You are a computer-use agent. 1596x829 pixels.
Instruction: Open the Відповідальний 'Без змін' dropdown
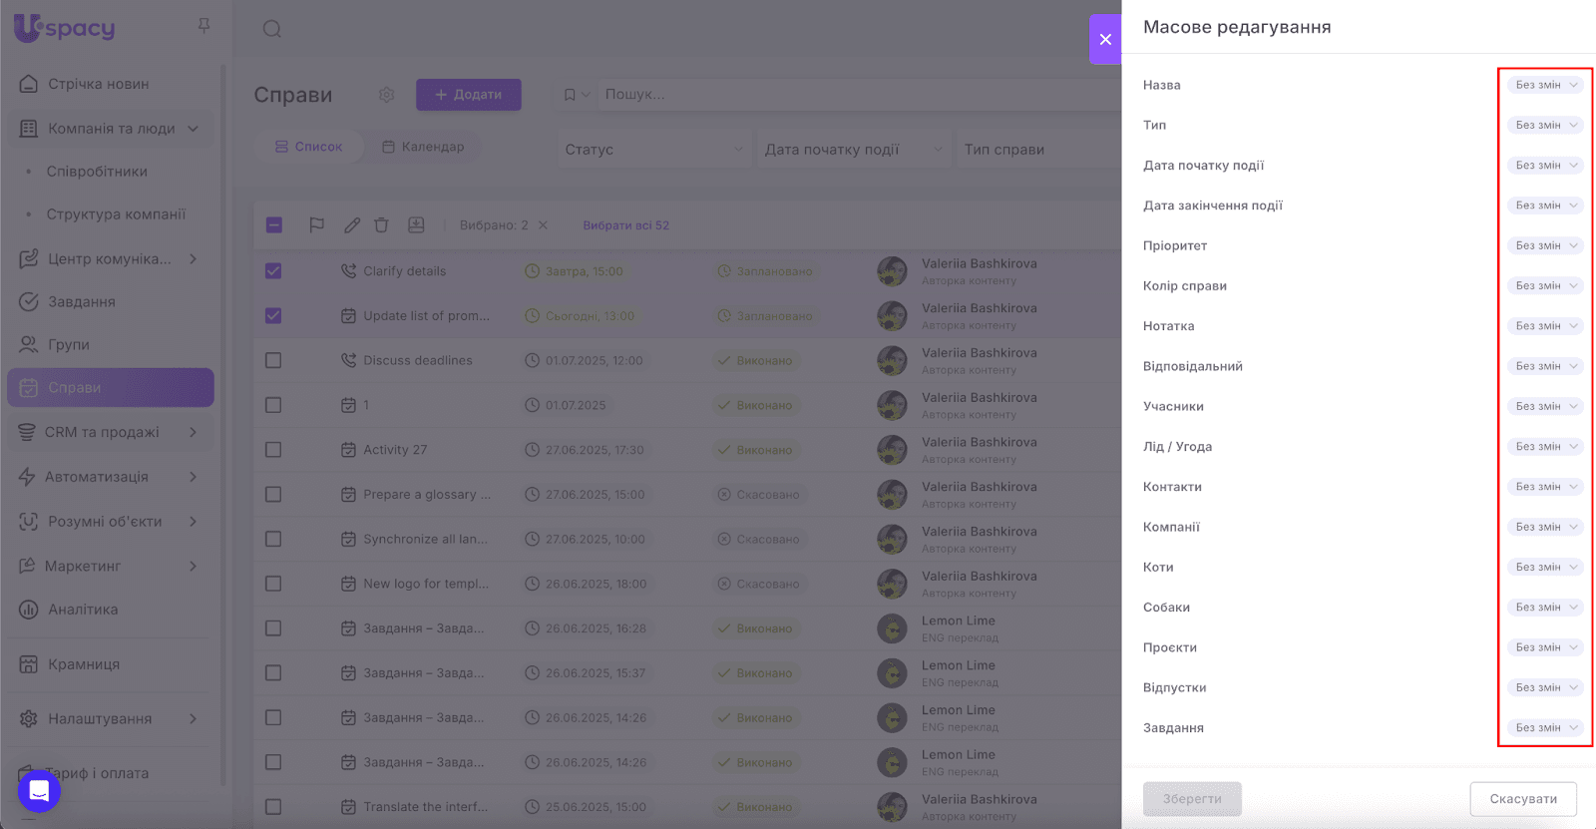click(1545, 366)
